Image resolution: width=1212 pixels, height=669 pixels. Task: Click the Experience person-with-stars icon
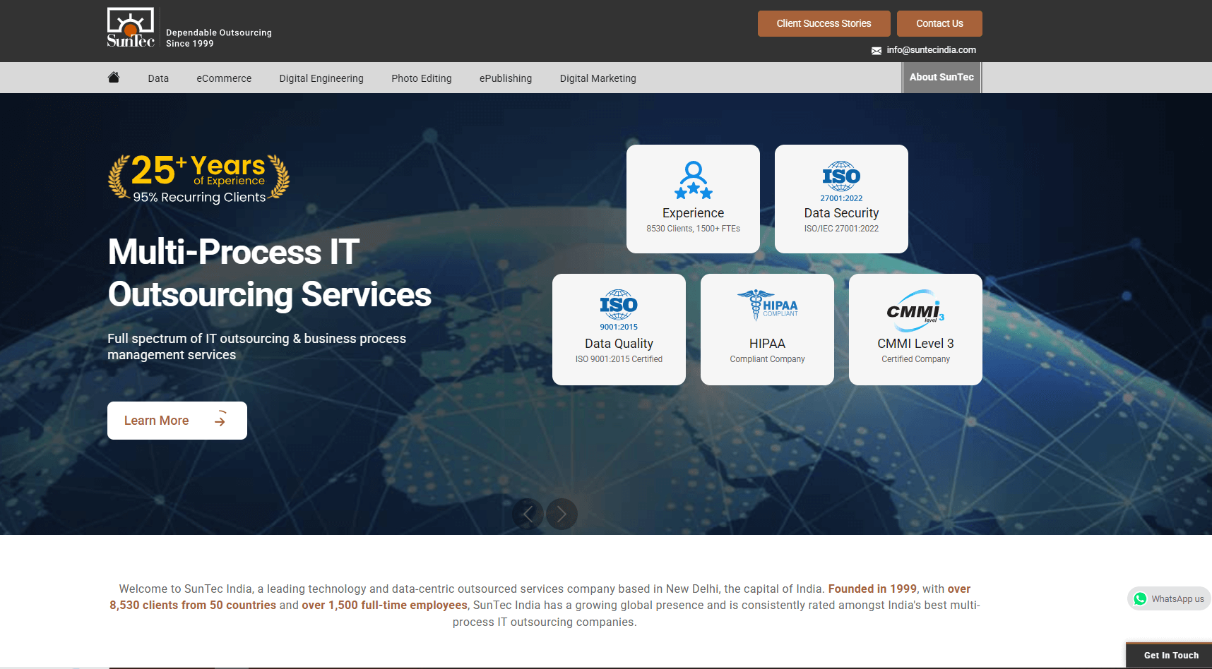pyautogui.click(x=693, y=180)
